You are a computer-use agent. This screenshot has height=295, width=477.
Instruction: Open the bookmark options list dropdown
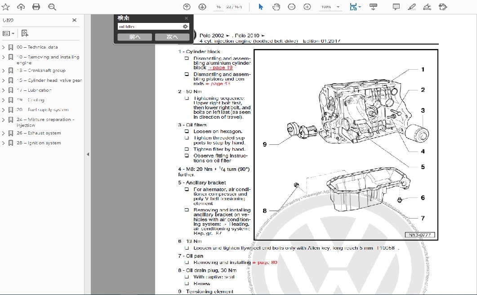[9, 33]
